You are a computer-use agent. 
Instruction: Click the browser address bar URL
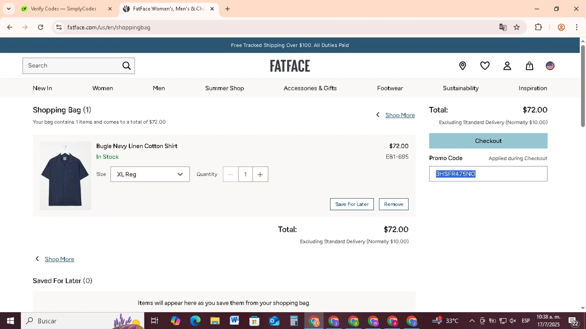109,27
